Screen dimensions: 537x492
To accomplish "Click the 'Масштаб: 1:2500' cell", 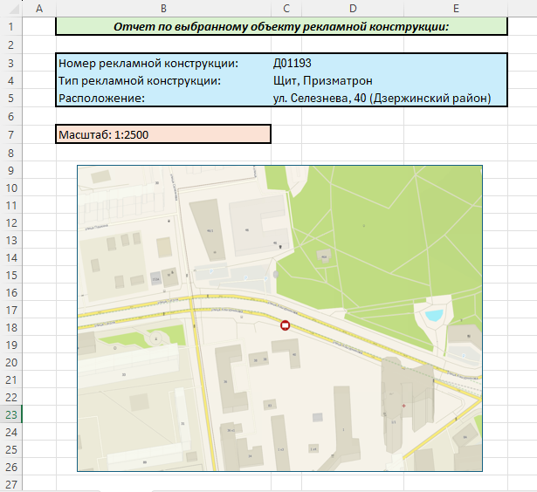I will 162,133.
